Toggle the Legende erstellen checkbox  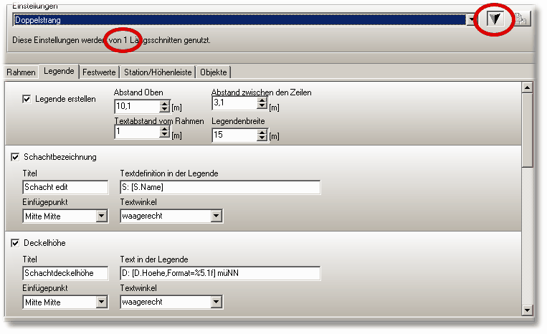(27, 99)
